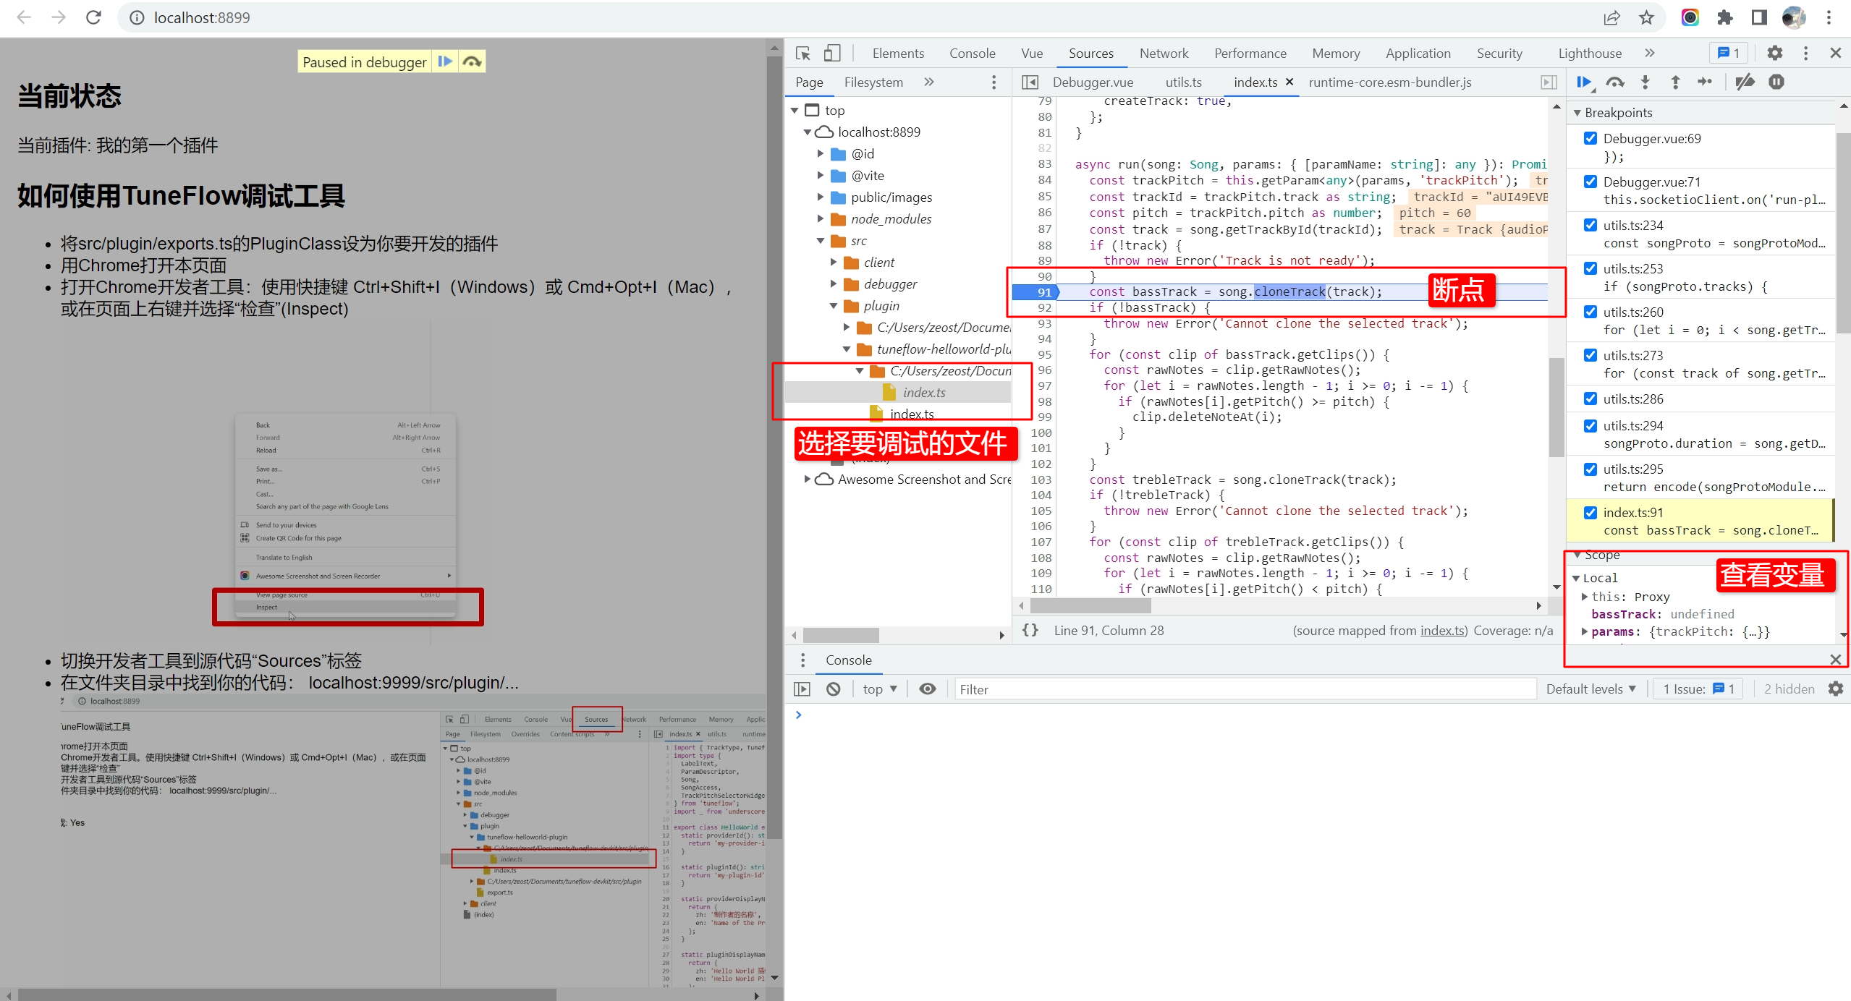Click the step out of function icon
This screenshot has width=1851, height=1001.
[1675, 82]
